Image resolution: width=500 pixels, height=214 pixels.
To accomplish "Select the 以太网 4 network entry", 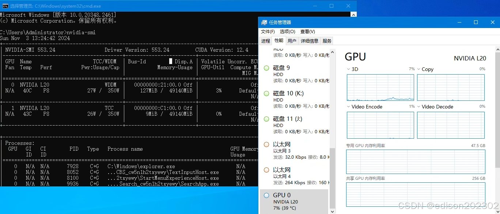I will (295, 176).
